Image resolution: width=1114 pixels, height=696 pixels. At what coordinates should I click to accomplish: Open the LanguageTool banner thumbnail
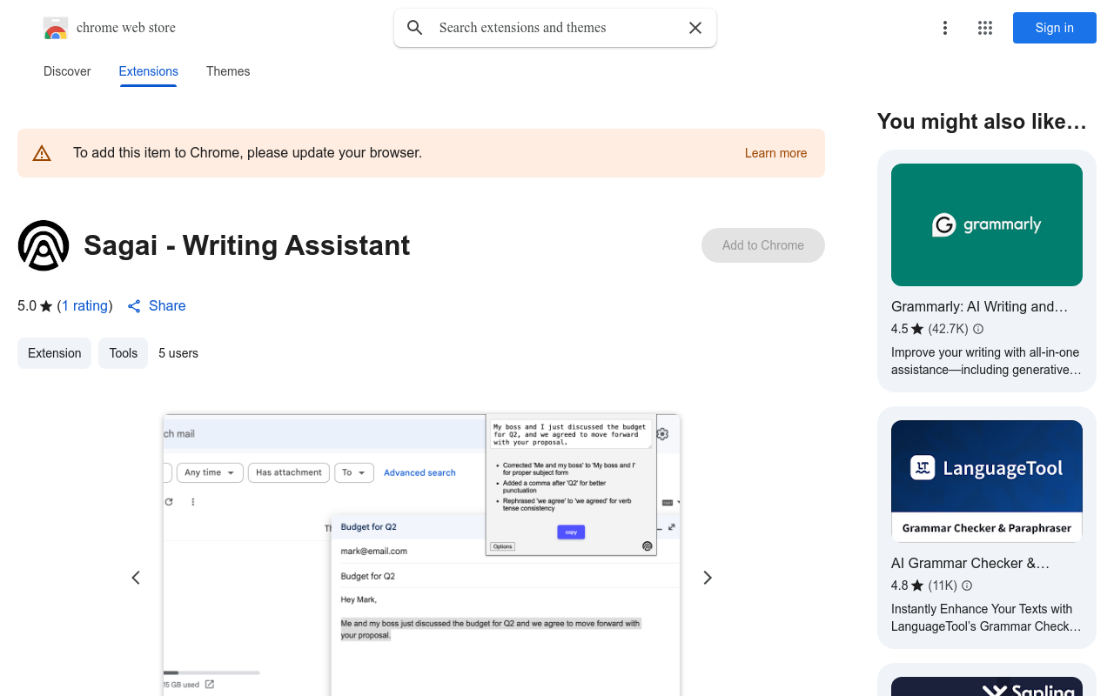click(987, 481)
